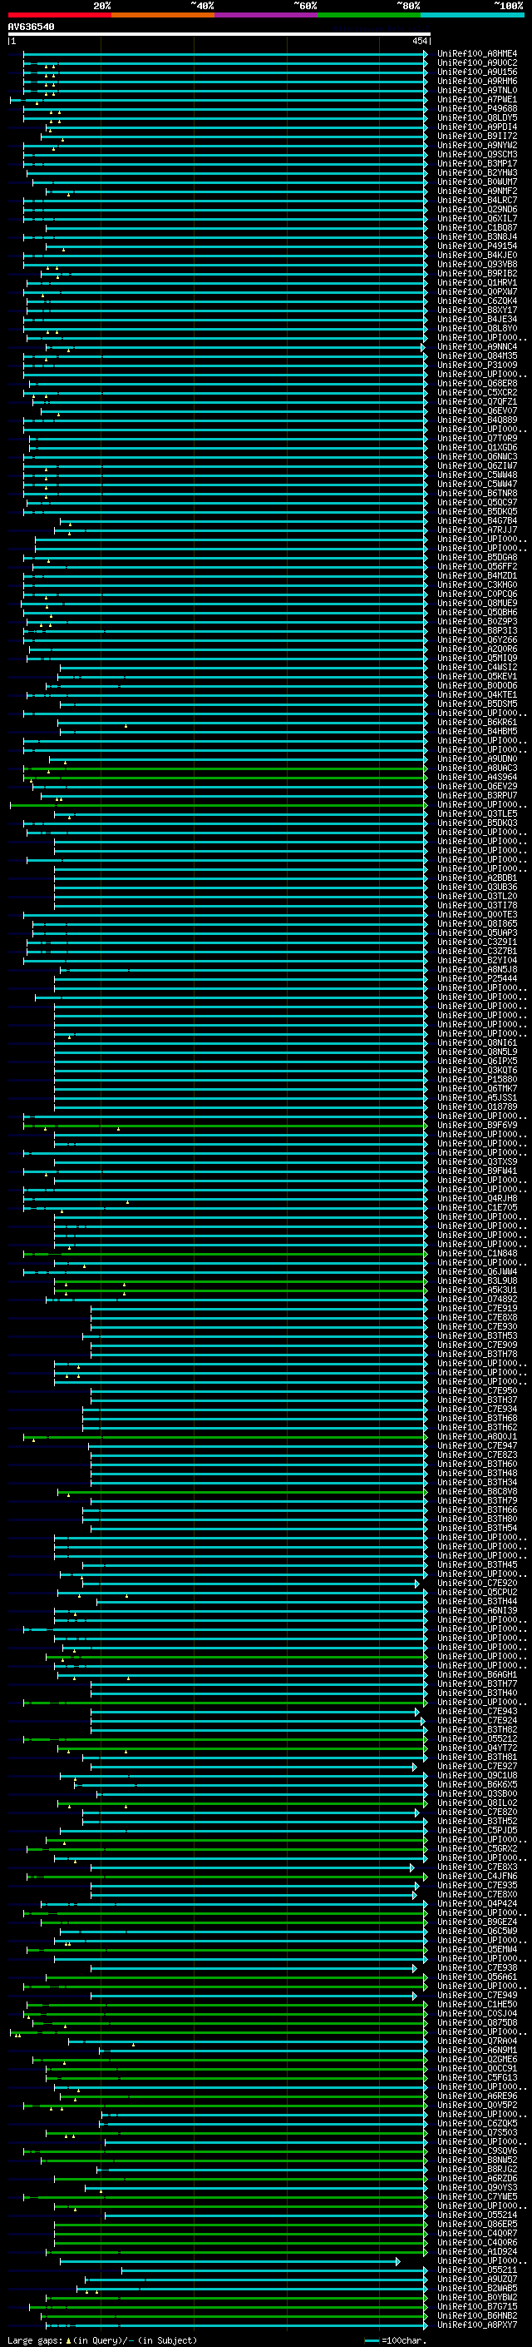Click hit label UniRef100_A9U156
This screenshot has width=532, height=2347.
click(x=477, y=72)
